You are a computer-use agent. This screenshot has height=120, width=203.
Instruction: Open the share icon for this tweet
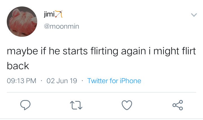click(x=178, y=105)
